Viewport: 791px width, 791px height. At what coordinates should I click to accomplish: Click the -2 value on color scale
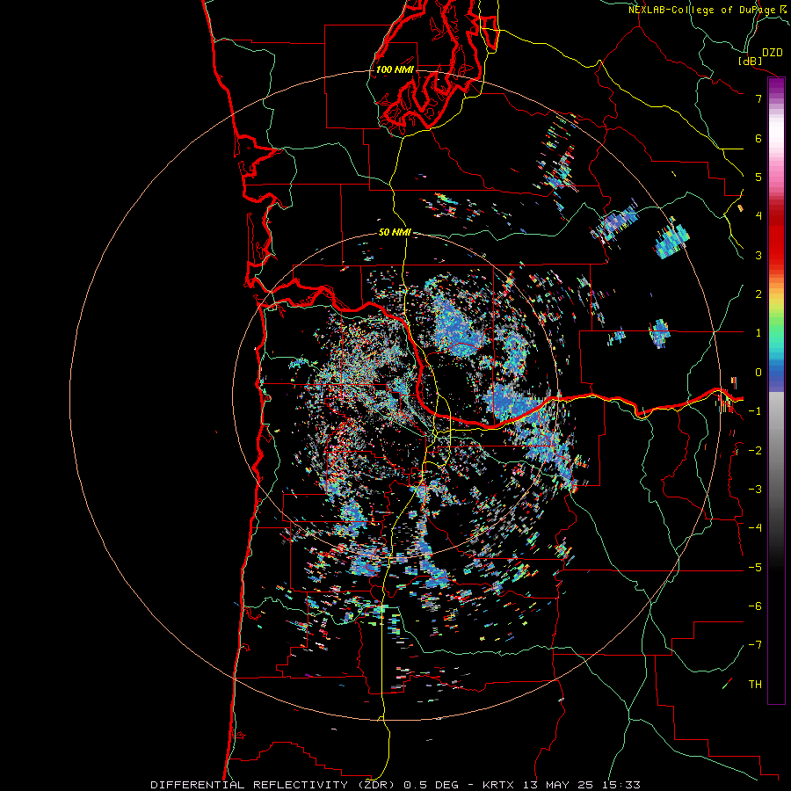[x=755, y=451]
